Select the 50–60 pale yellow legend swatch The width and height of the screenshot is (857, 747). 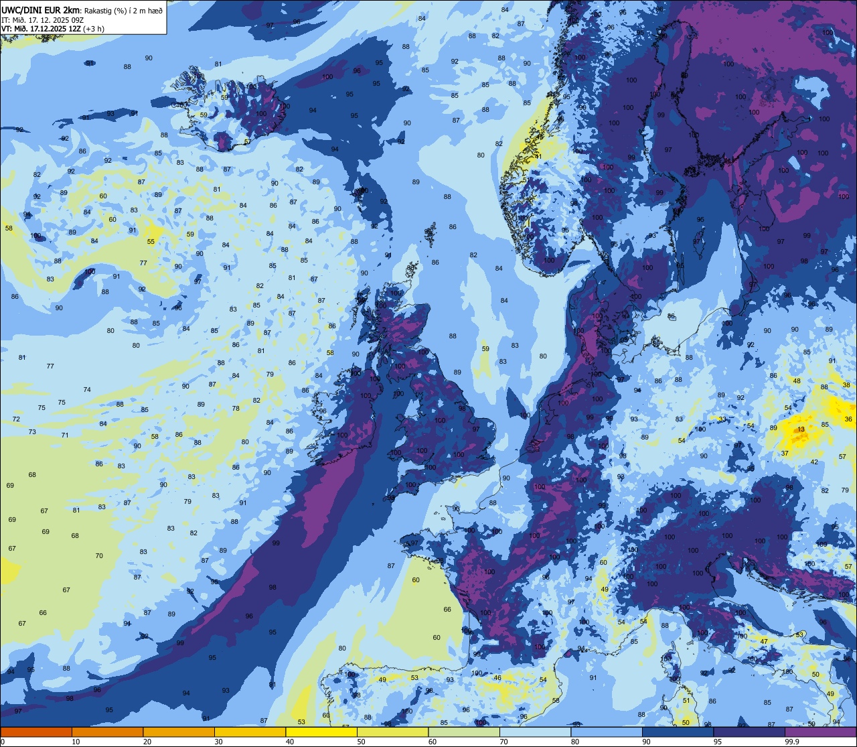392,732
